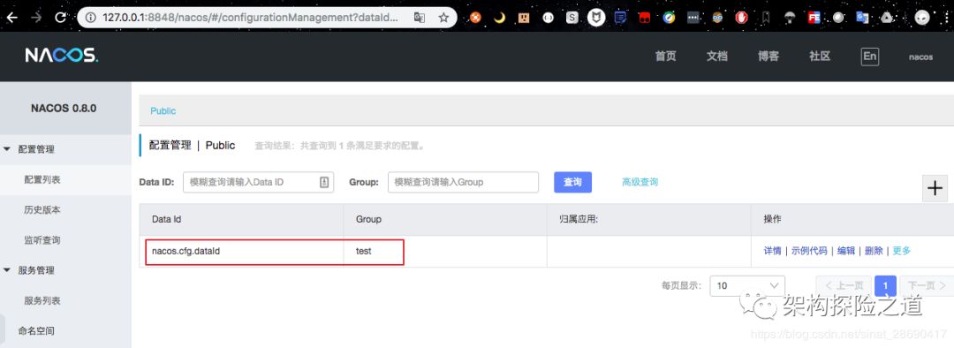Click 编辑 for nacos.cfg.dataId
Viewport: 954px width, 348px height.
pyautogui.click(x=845, y=251)
